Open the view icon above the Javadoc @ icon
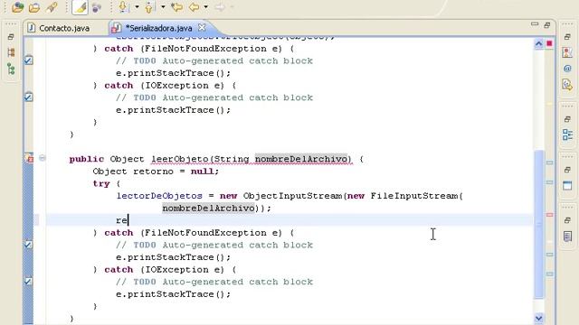579x325 pixels. [x=567, y=52]
